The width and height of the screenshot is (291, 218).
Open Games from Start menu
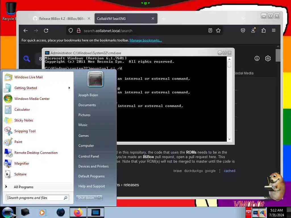[x=84, y=136]
